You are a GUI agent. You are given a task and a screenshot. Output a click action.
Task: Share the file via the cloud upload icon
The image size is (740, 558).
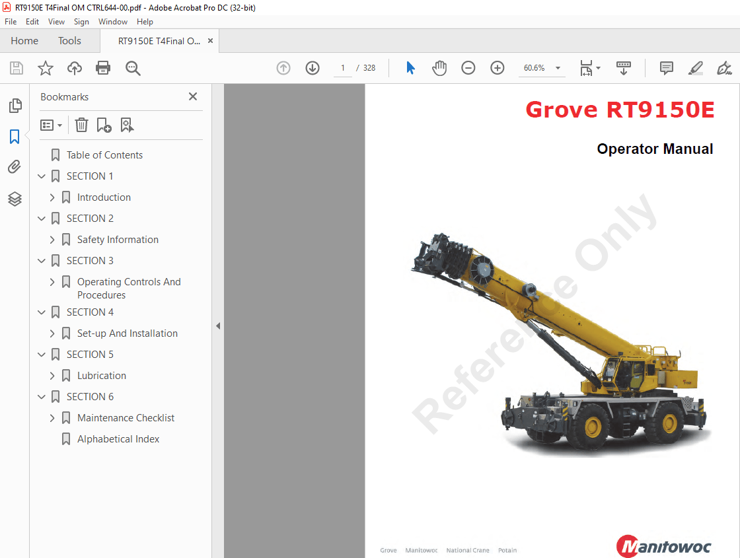click(x=74, y=68)
